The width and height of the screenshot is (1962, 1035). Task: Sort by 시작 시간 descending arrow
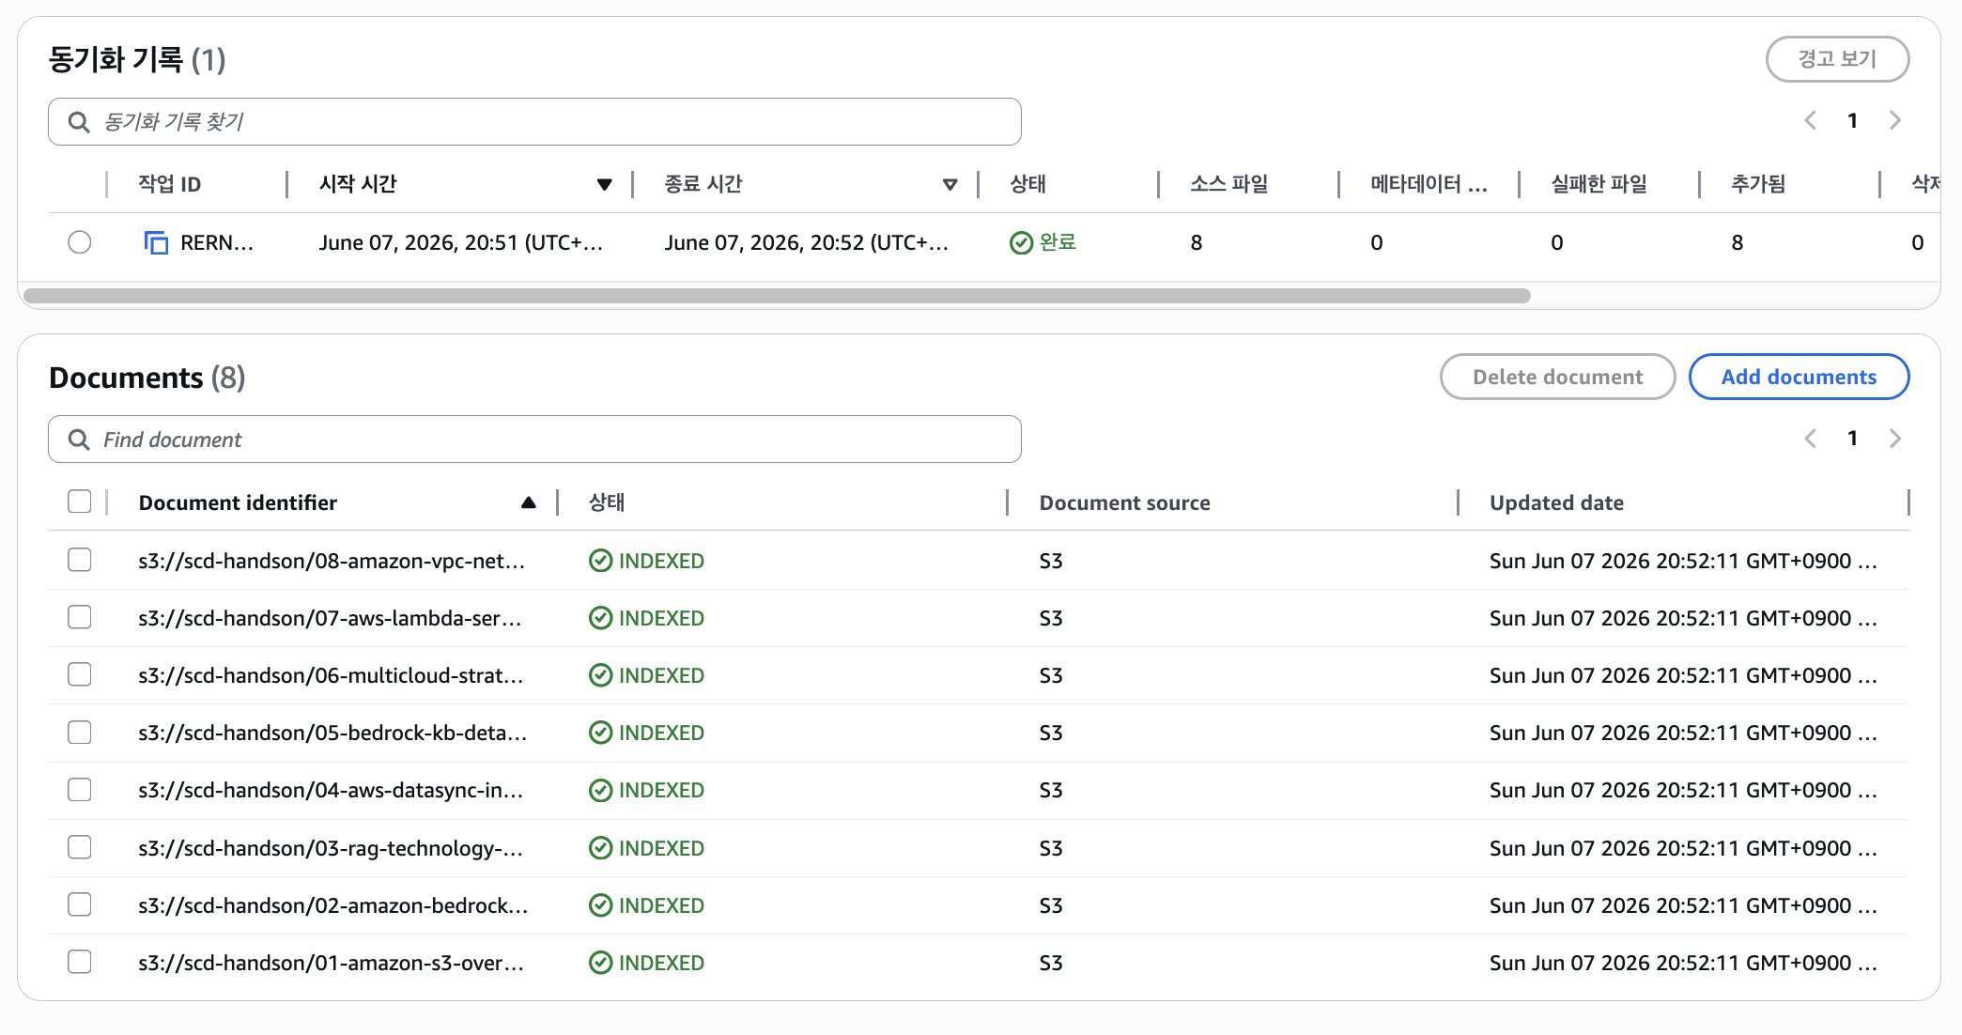(x=605, y=185)
